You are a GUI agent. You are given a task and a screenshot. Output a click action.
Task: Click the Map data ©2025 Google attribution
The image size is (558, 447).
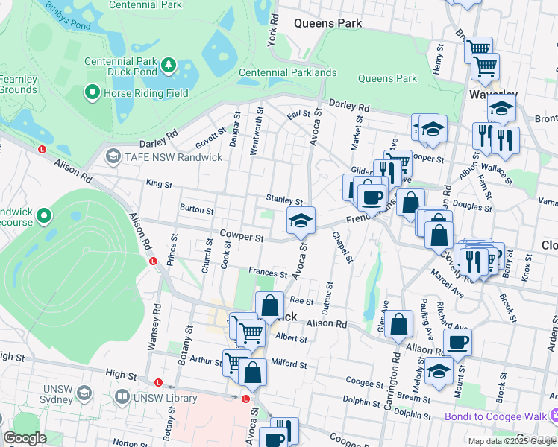click(x=512, y=441)
